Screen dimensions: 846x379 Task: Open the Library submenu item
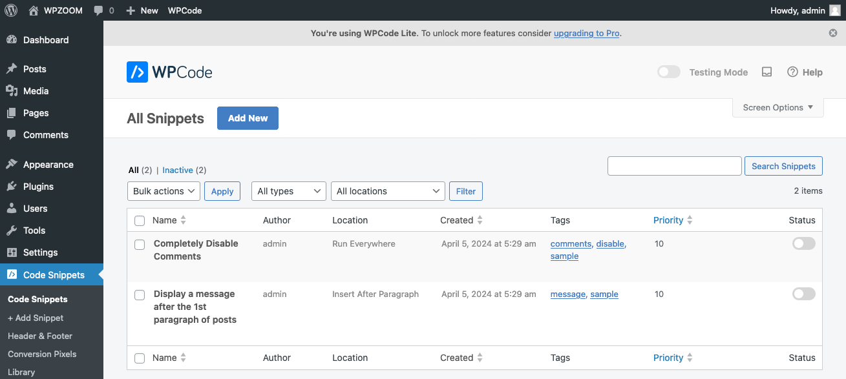pos(21,372)
